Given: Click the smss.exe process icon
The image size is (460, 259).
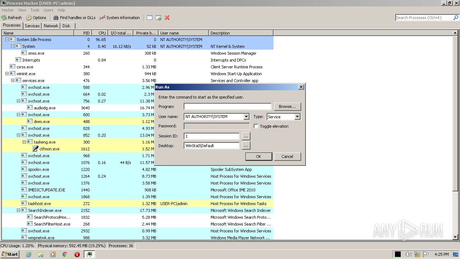Looking at the screenshot, I should [x=24, y=53].
